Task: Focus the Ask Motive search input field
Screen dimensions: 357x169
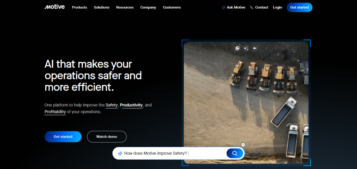Action: [x=171, y=153]
